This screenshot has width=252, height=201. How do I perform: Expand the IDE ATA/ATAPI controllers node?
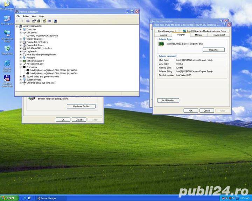[x=21, y=49]
